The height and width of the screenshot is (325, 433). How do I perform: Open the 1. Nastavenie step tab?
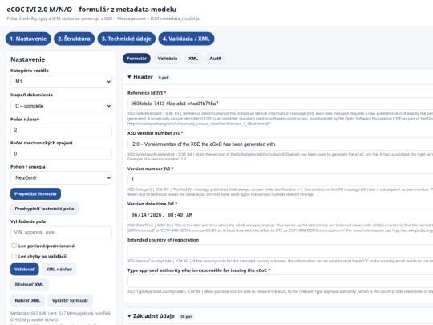coord(28,39)
